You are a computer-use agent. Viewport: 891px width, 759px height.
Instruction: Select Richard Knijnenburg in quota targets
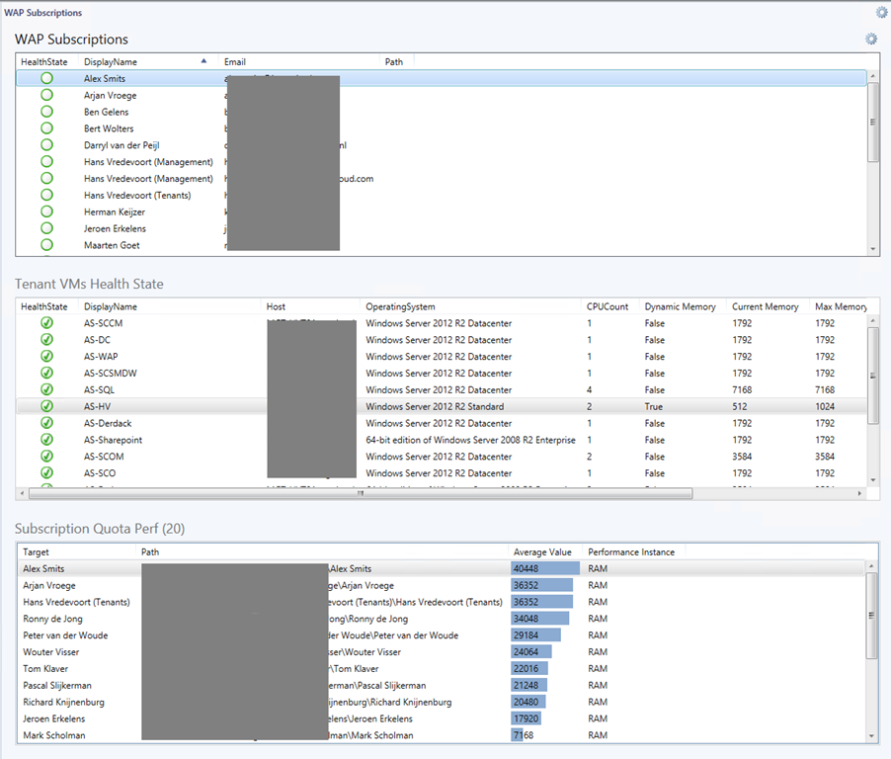[x=63, y=702]
